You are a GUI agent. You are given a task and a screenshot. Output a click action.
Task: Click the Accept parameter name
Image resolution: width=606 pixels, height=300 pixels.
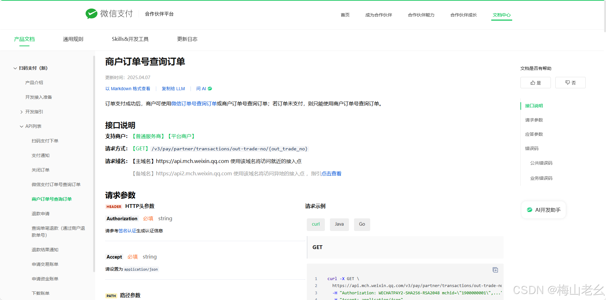tap(114, 257)
